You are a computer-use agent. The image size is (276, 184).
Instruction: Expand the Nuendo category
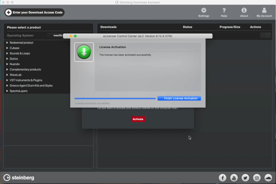pyautogui.click(x=7, y=64)
